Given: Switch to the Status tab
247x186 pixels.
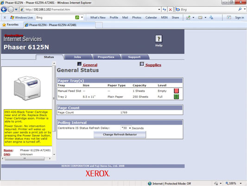Looking at the screenshot, I should [49, 57].
